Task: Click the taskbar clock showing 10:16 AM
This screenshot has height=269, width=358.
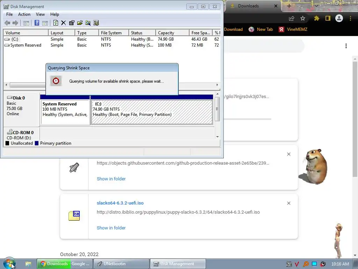Action: tap(340, 264)
